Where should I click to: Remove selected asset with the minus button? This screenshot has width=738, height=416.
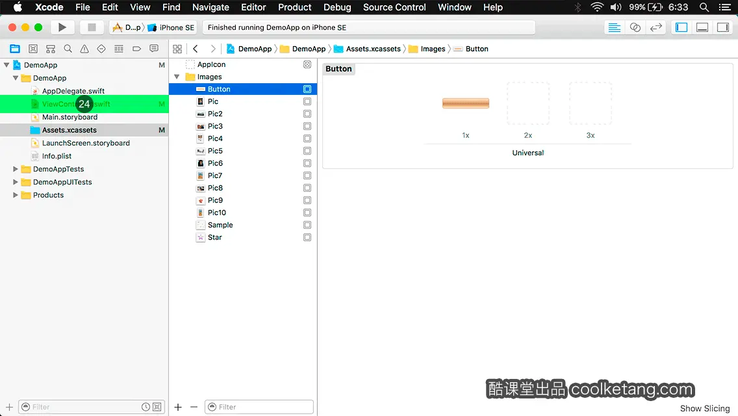(x=194, y=407)
